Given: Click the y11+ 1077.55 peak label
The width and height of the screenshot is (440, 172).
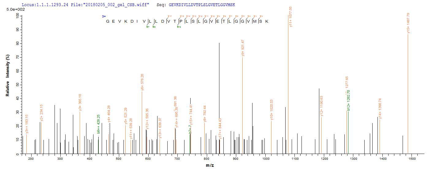Looking at the screenshot, I should tap(290, 17).
